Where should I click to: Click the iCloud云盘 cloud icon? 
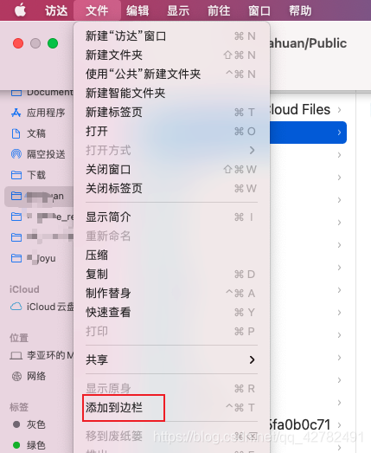pyautogui.click(x=16, y=307)
